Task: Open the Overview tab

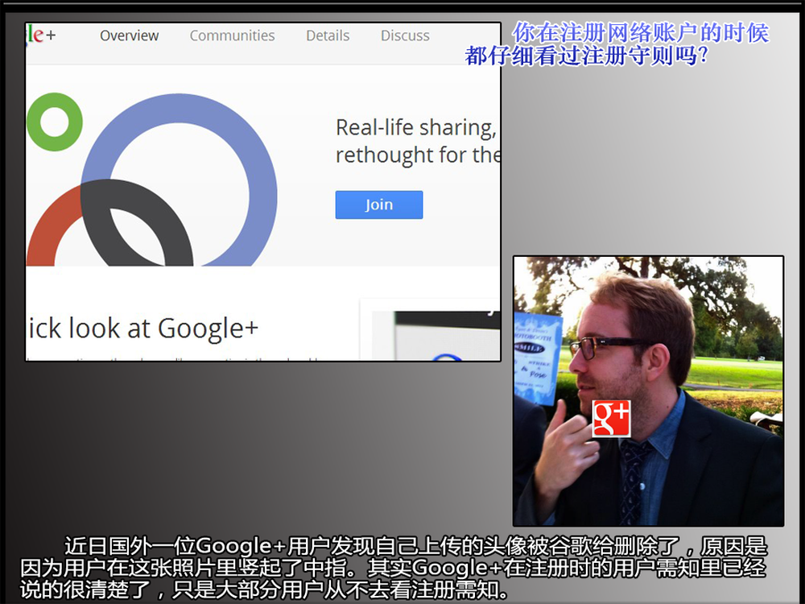Action: [129, 35]
